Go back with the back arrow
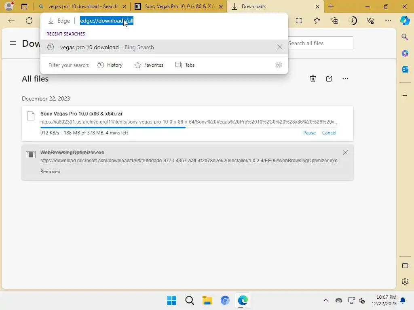 11,21
